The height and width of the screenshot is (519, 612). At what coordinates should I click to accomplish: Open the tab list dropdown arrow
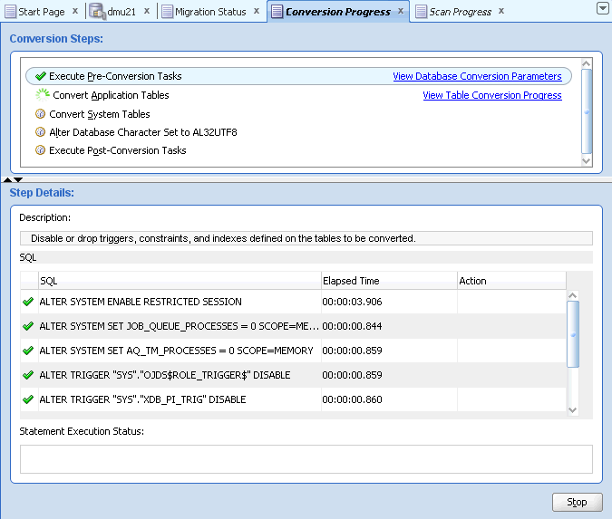tap(603, 8)
